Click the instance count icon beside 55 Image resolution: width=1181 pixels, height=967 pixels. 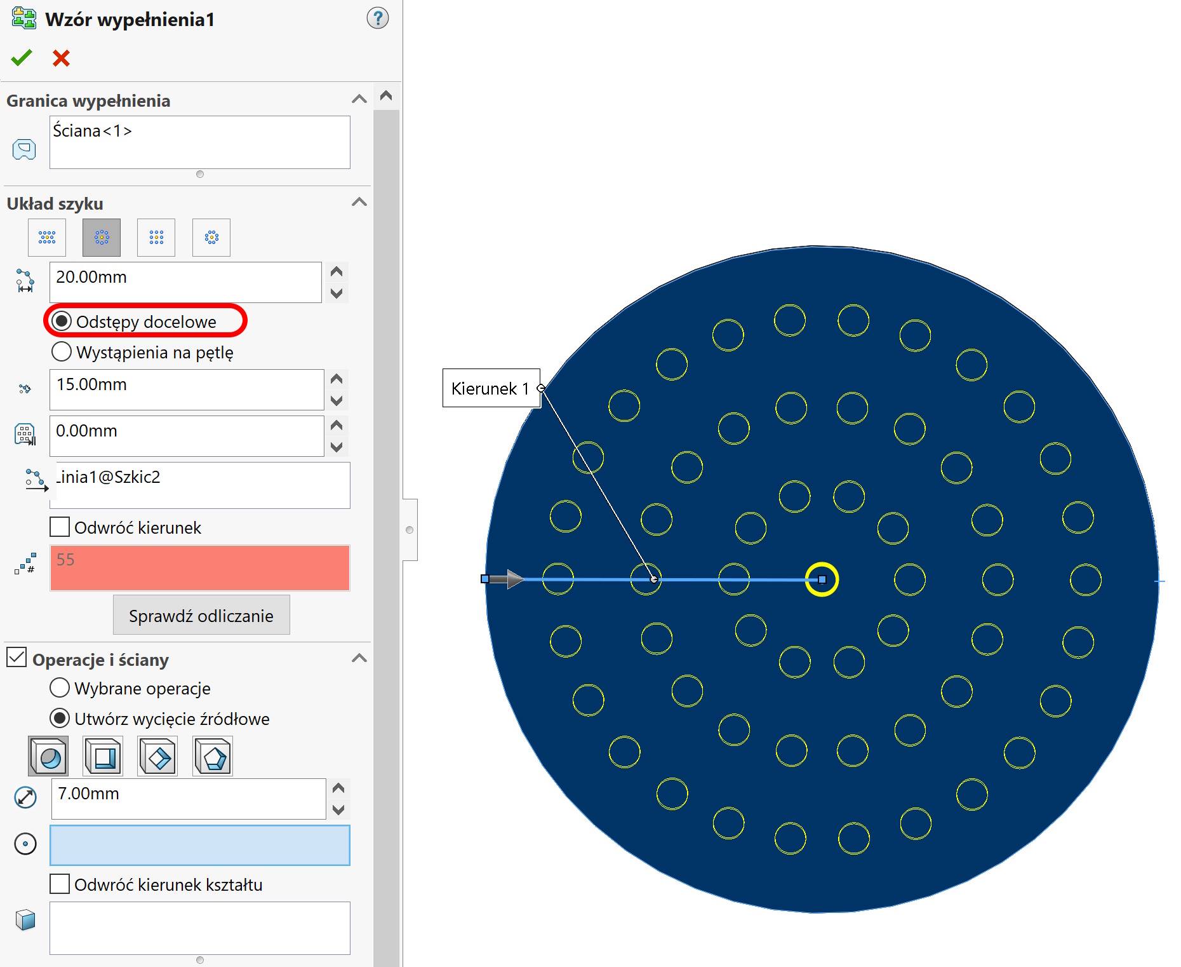[x=25, y=564]
